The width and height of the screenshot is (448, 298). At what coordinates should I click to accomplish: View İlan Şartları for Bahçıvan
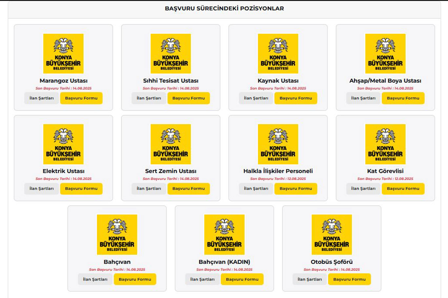[x=95, y=279]
